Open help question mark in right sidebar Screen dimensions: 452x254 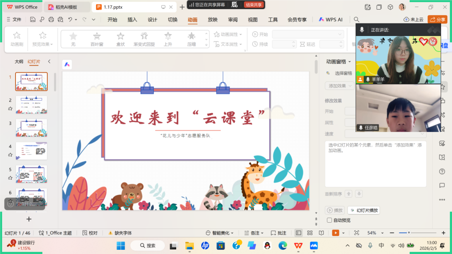tap(442, 171)
